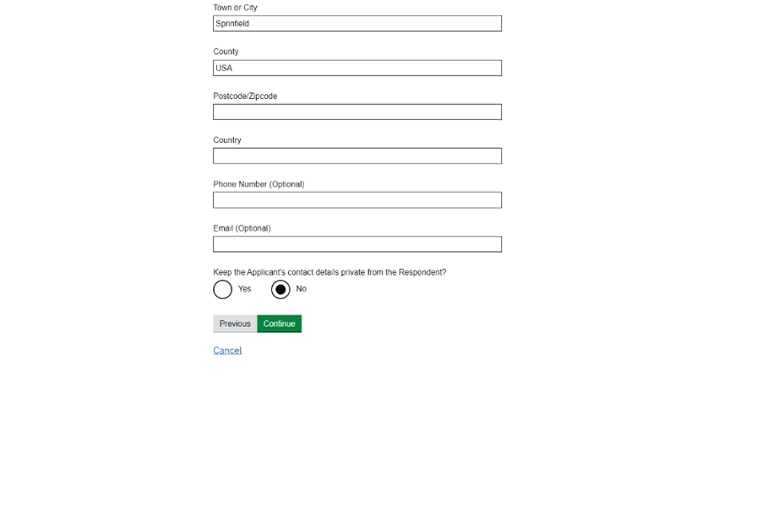Select the No radio button circle
The height and width of the screenshot is (511, 766).
click(x=280, y=289)
